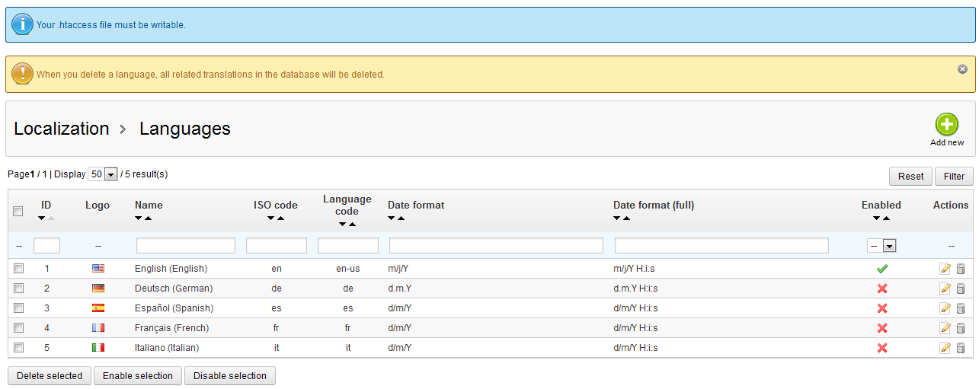Disable English via the green checkmark
979x389 pixels.
882,269
